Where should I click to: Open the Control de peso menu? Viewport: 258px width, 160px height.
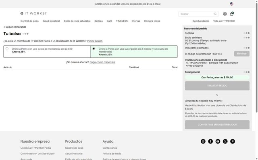pyautogui.click(x=29, y=21)
